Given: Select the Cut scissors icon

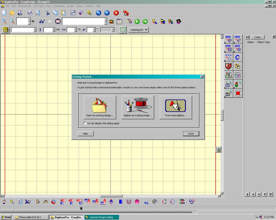Looking at the screenshot, I should (x=47, y=13).
